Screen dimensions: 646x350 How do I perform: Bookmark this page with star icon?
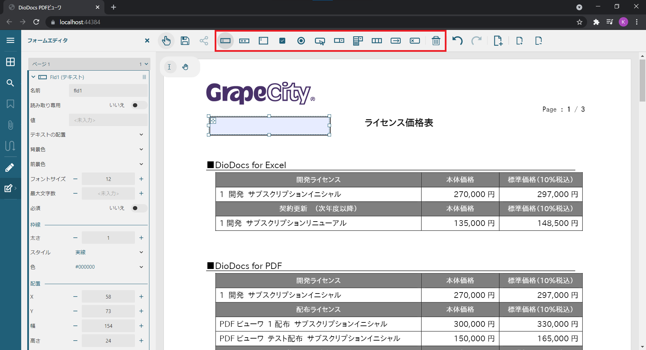(x=579, y=22)
